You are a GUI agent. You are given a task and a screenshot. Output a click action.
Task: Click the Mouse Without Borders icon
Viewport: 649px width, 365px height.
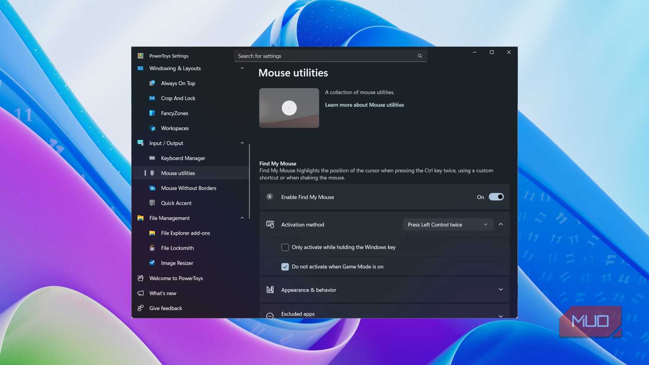152,188
